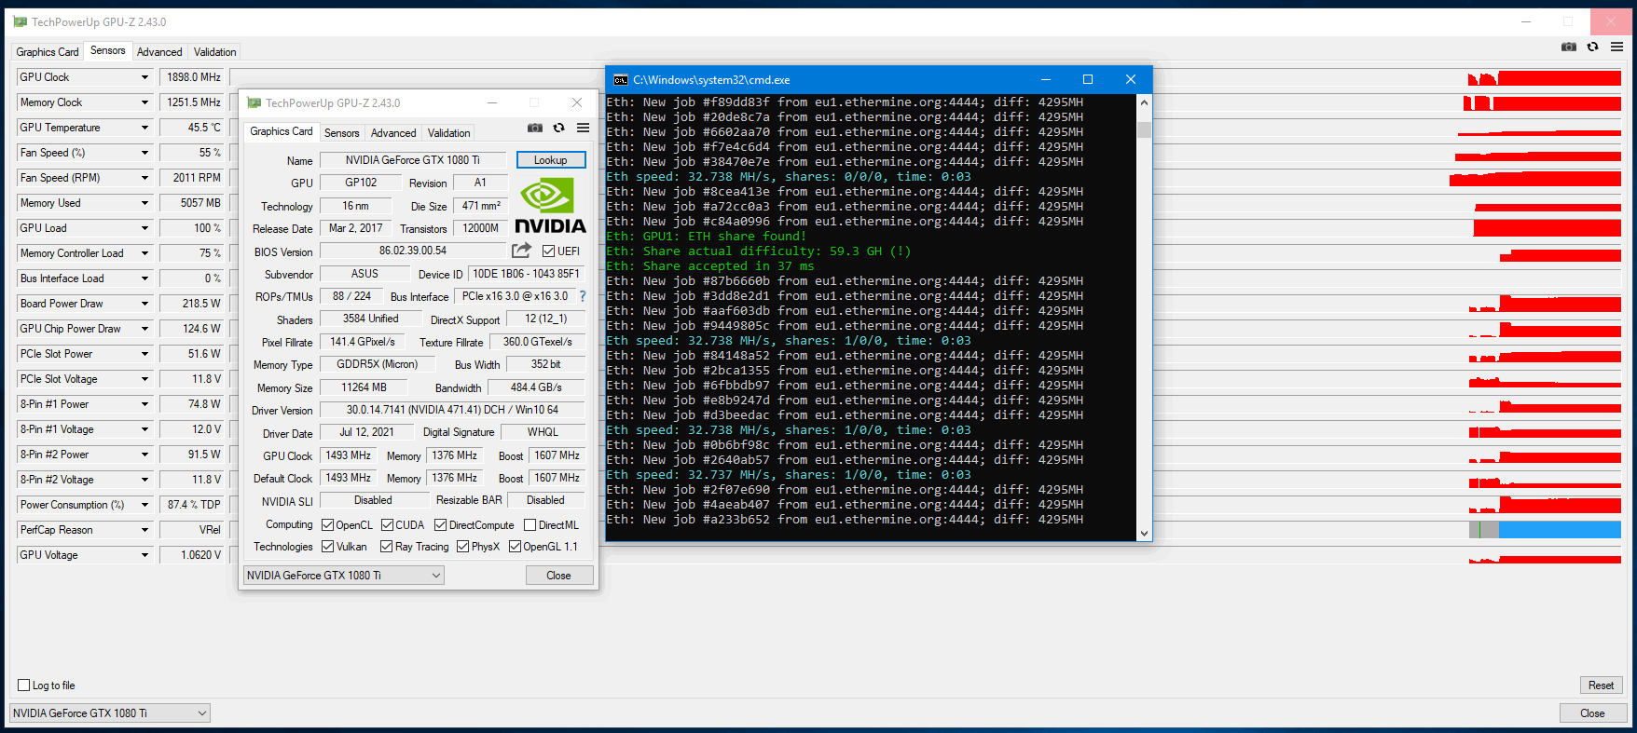Maximize the cmd.exe window
The height and width of the screenshot is (733, 1637).
click(1088, 80)
